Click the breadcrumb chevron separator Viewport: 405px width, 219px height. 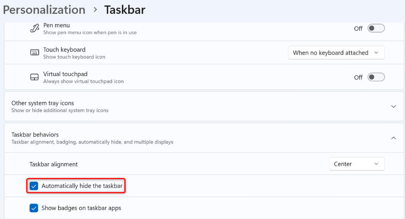(95, 10)
